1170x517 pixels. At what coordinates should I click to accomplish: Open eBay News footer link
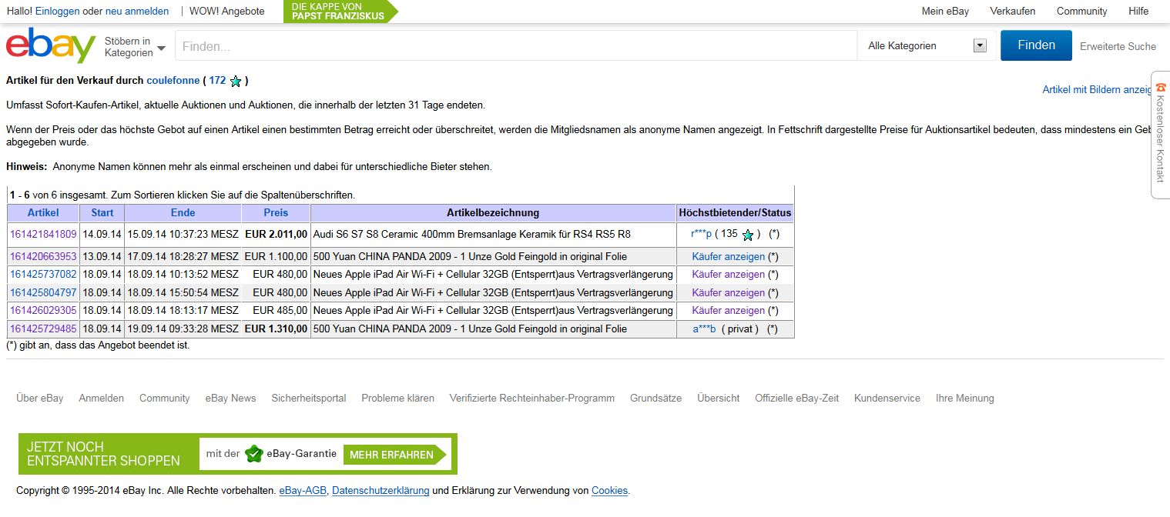coord(230,398)
